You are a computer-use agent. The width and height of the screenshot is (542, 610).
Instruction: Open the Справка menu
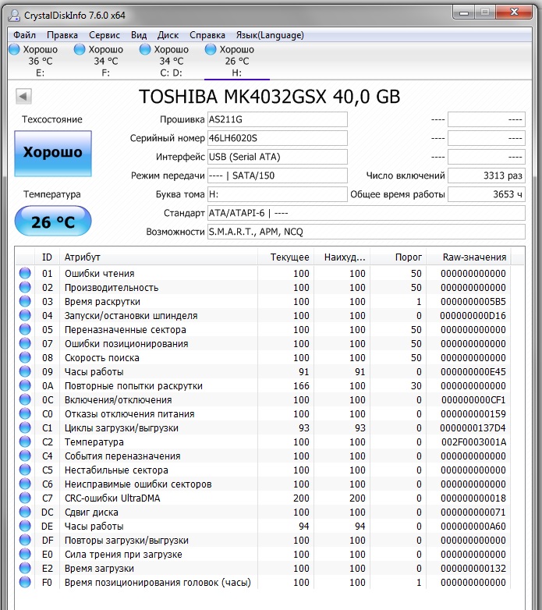(207, 35)
